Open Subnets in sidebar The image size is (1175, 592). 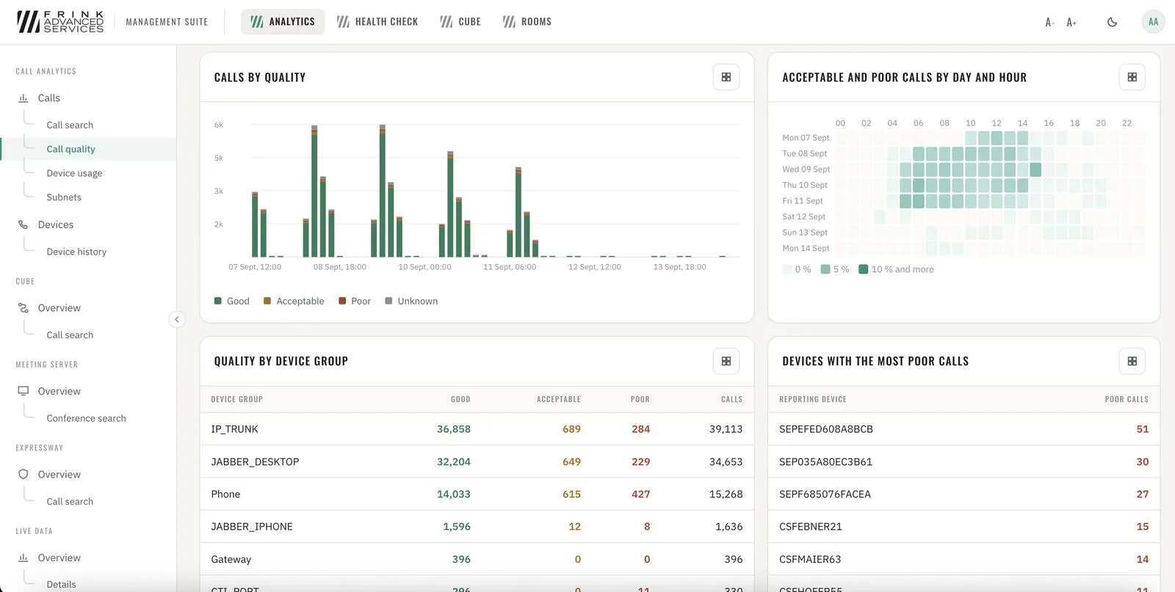(x=64, y=197)
